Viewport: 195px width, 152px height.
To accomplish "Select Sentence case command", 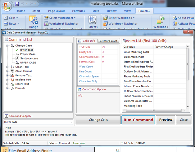I will coord(29,58).
